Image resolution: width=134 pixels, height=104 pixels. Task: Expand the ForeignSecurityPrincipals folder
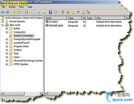(x=7, y=39)
